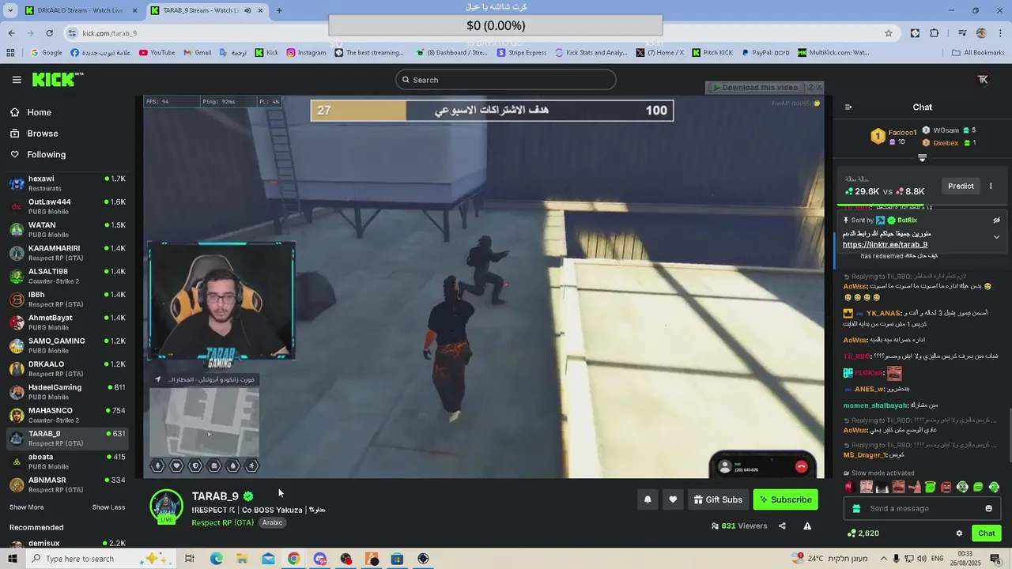Image resolution: width=1012 pixels, height=569 pixels.
Task: Share the stream via share icon
Action: [782, 526]
